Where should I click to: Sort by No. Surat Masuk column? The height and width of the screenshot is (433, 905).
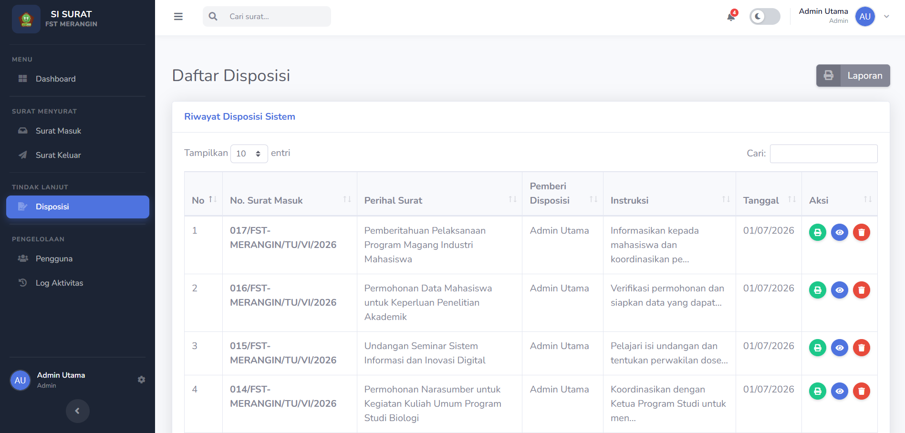pos(290,194)
